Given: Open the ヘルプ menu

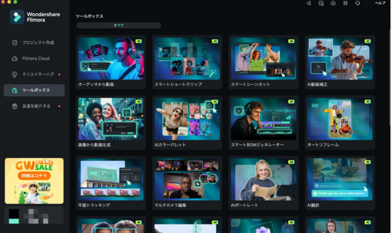Looking at the screenshot, I should [x=380, y=3].
